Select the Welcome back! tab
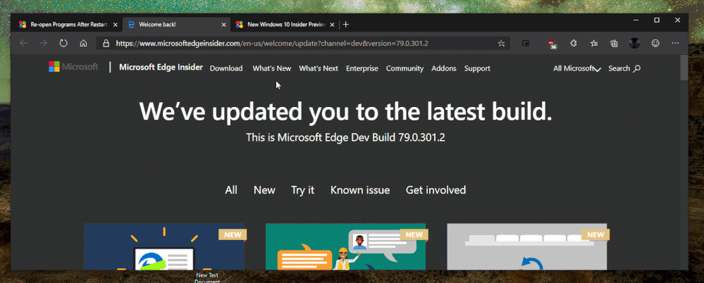Viewport: 704px width, 283px height. tap(176, 25)
